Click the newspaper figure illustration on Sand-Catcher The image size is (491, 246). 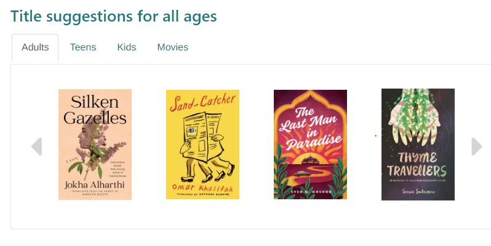(x=205, y=147)
